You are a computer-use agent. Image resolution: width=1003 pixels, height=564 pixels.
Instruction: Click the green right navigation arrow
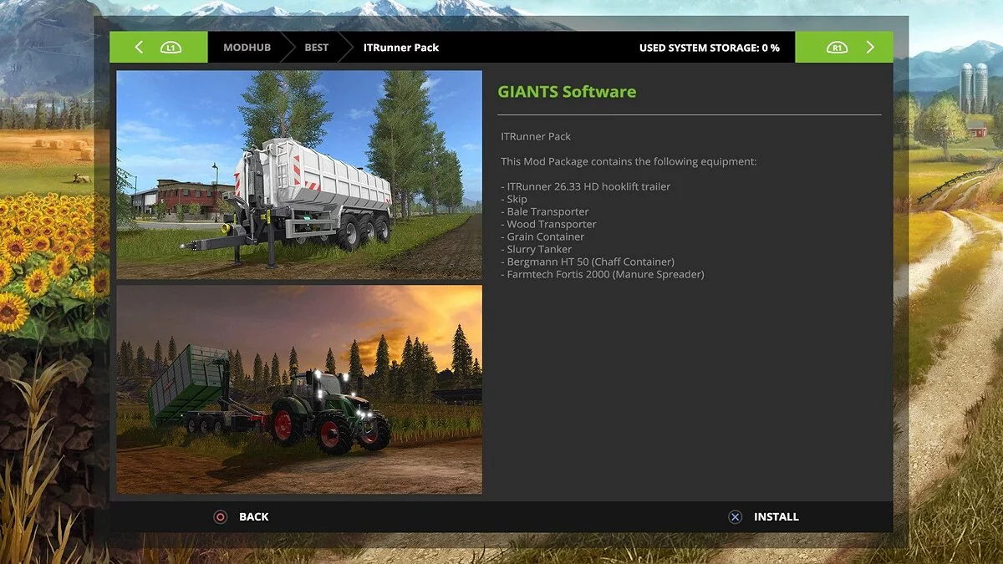[870, 47]
